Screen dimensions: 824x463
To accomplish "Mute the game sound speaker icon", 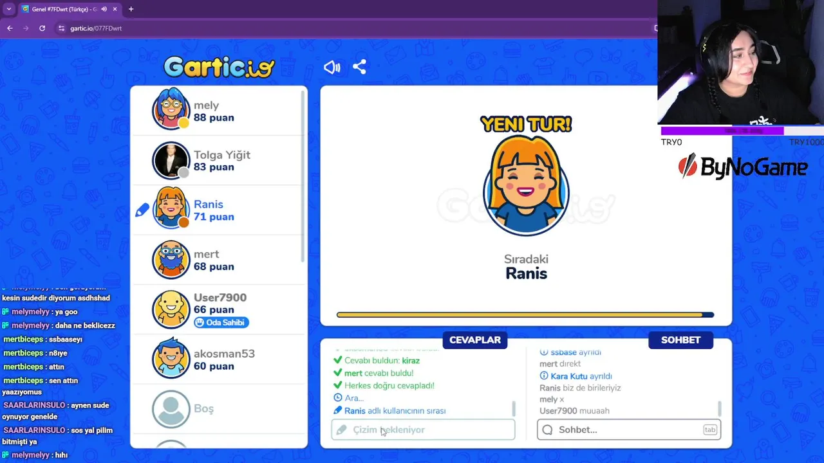I will pyautogui.click(x=332, y=67).
